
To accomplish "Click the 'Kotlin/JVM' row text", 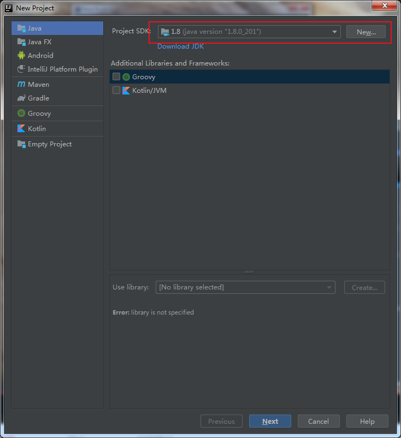I will click(149, 91).
